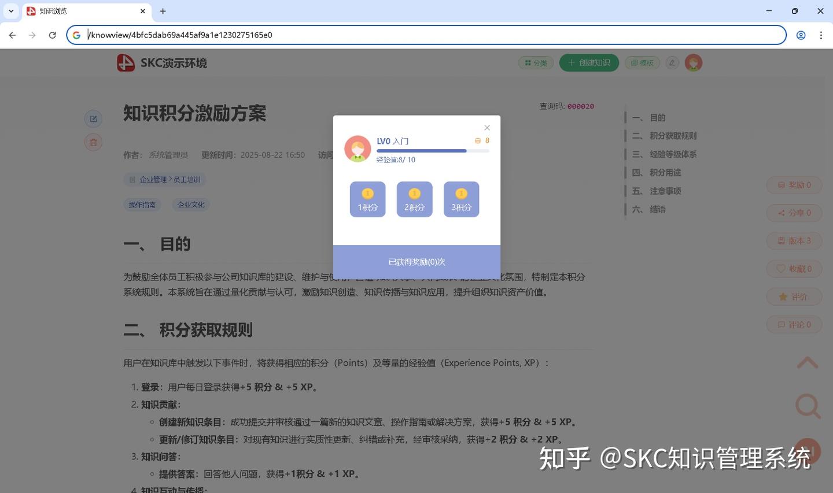Click the browser forward arrow
The height and width of the screenshot is (493, 833).
click(x=32, y=35)
